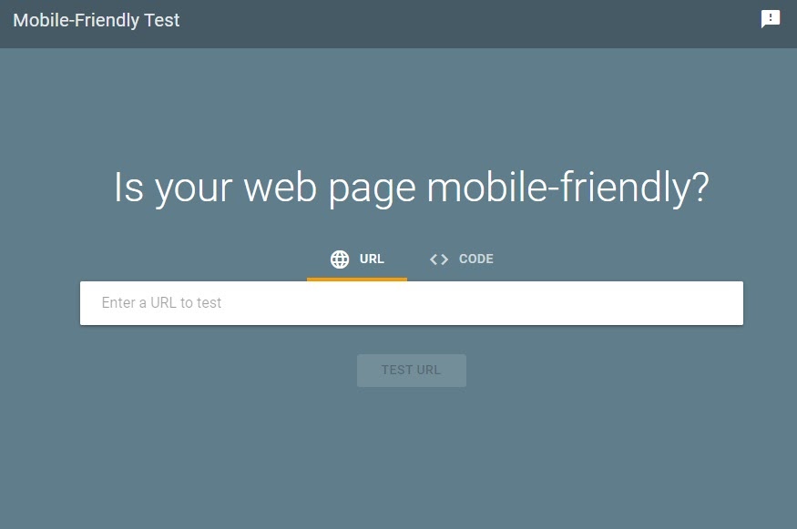Image resolution: width=797 pixels, height=529 pixels.
Task: Click the angle brackets code icon
Action: click(x=439, y=259)
